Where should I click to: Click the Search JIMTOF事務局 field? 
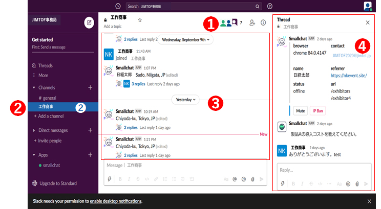coord(194,6)
